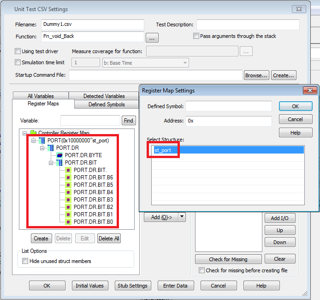This screenshot has height=300, width=320.
Task: Click the bit icon beside PORT.DR.BIT.B5
Action: point(68,185)
